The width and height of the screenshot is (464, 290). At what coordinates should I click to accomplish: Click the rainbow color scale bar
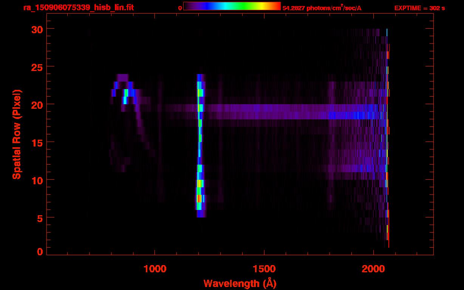[x=232, y=6]
